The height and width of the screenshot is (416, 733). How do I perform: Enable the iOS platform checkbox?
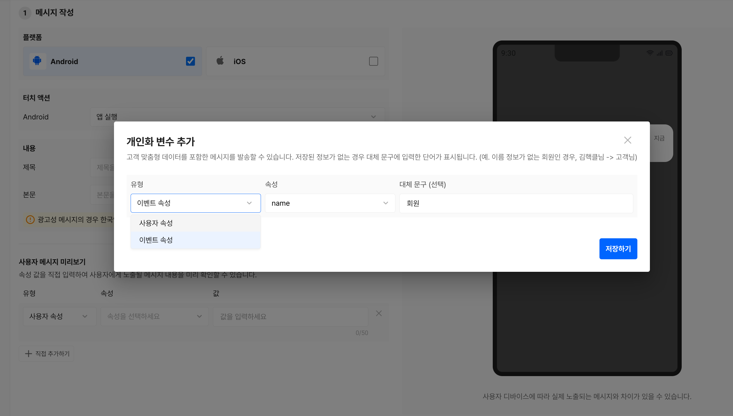coord(373,61)
